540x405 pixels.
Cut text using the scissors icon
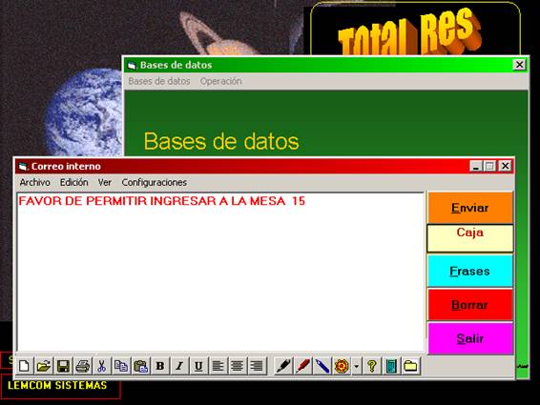click(x=101, y=366)
